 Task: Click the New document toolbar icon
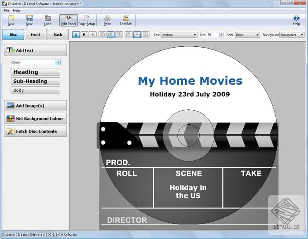[x=11, y=20]
